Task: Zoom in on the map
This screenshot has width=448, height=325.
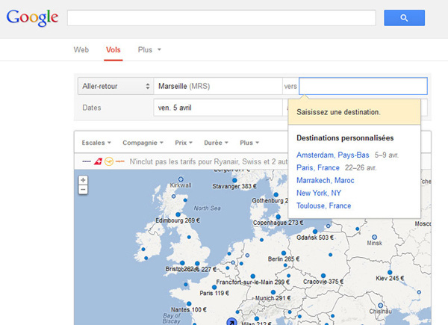Action: tap(83, 180)
